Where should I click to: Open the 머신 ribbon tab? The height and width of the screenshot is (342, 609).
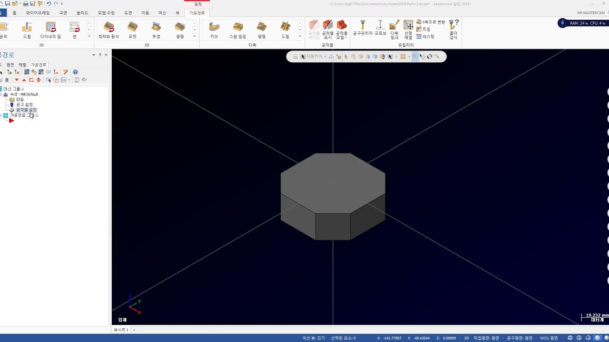click(162, 13)
